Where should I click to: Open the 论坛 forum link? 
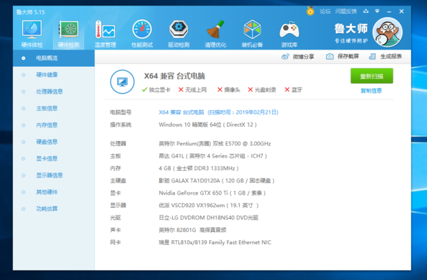coord(325,11)
